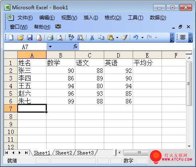This screenshot has width=196, height=167.
Task: Run spelling check with the ABC checkmark icon
Action: tap(71, 37)
